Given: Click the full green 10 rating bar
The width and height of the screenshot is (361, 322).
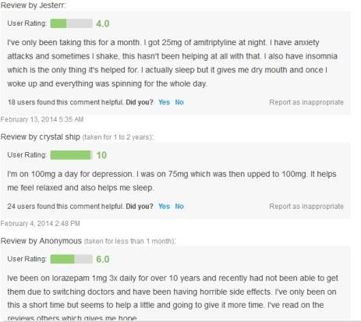Looking at the screenshot, I should pyautogui.click(x=71, y=155).
